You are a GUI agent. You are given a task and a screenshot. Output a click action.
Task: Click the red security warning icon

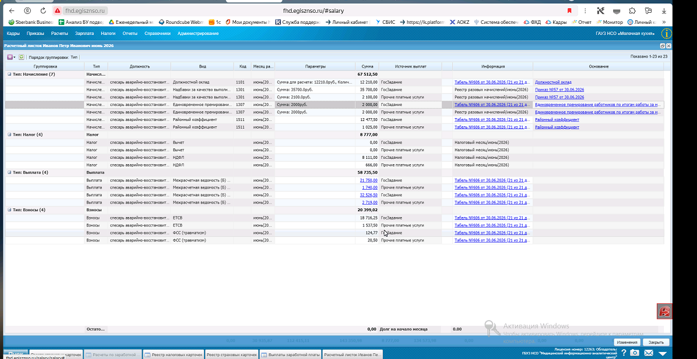[57, 10]
